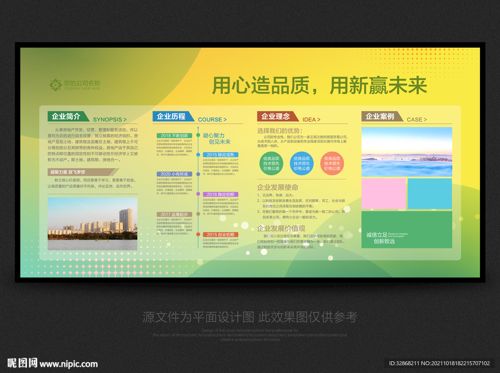Screen dimensions: 500x373
Task: Click the headline 用心造品质，用新赢未来
Action: click(319, 85)
